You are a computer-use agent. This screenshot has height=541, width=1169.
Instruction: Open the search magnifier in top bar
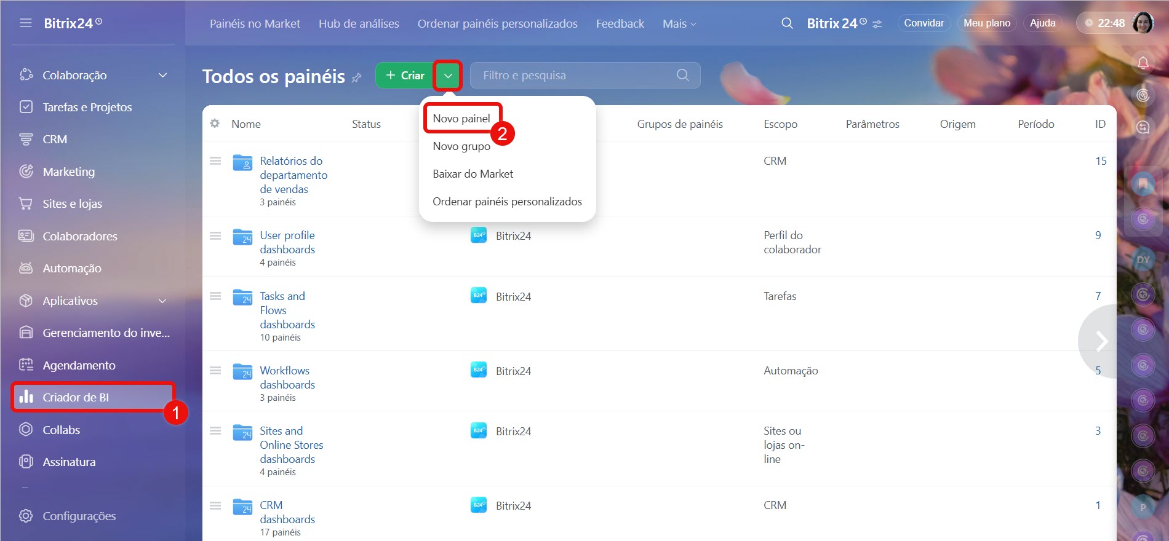point(787,23)
